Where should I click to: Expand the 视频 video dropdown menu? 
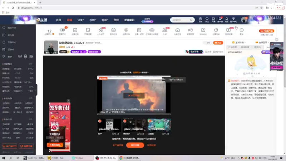(93, 20)
